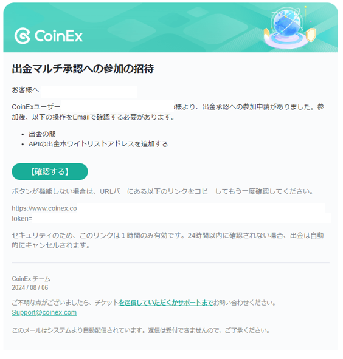Open the Support@coinex.com email link

point(44,312)
